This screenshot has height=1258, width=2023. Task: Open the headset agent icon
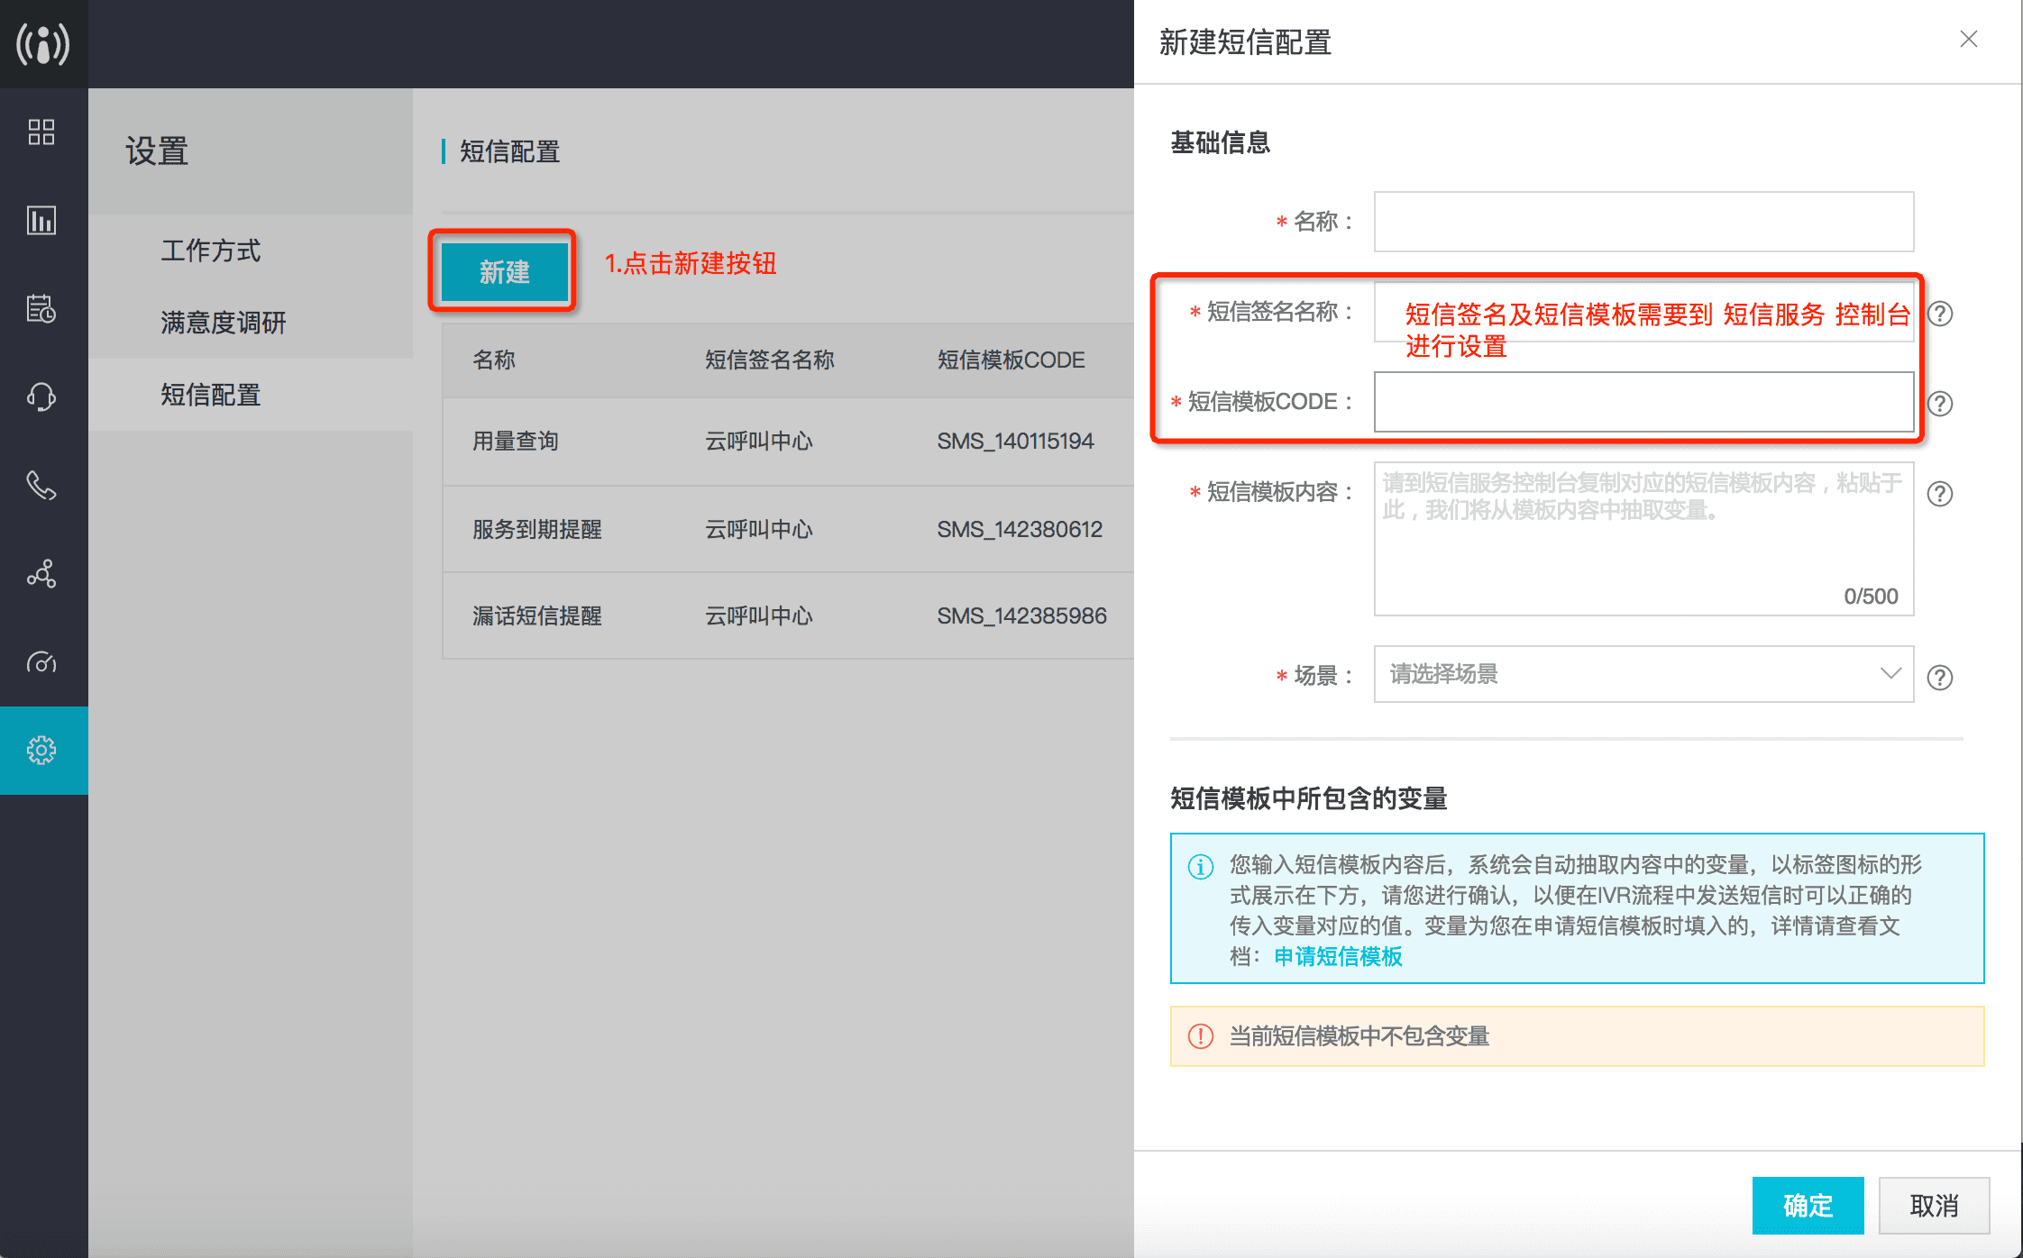[x=41, y=397]
